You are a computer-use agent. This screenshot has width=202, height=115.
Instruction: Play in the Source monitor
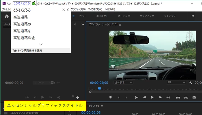(x=43, y=97)
